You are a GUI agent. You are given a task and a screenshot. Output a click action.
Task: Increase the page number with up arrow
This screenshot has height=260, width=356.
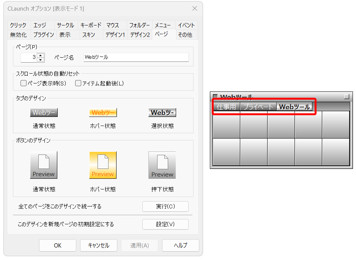coord(41,55)
